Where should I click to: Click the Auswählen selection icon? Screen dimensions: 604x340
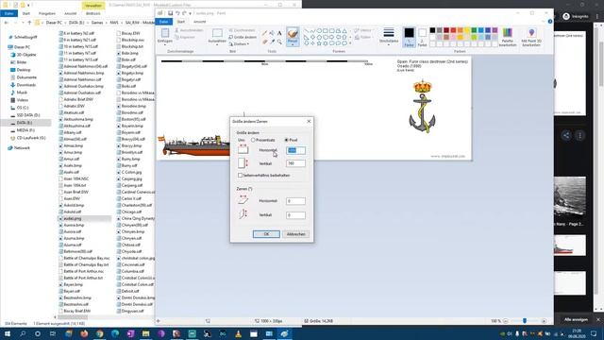(x=217, y=33)
